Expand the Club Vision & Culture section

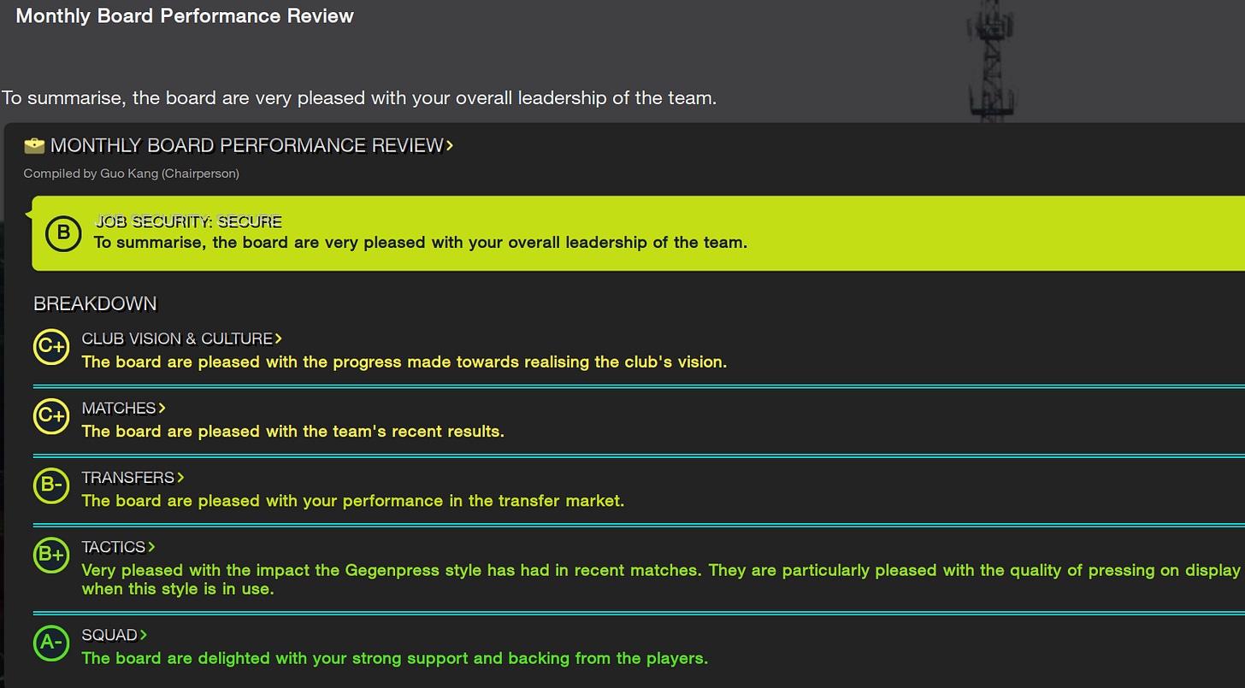pos(280,338)
